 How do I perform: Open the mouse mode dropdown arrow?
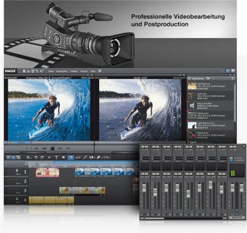[x=94, y=158]
